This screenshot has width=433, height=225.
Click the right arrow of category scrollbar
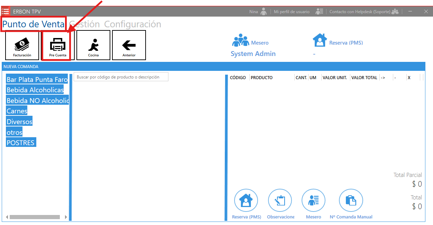pos(66,217)
